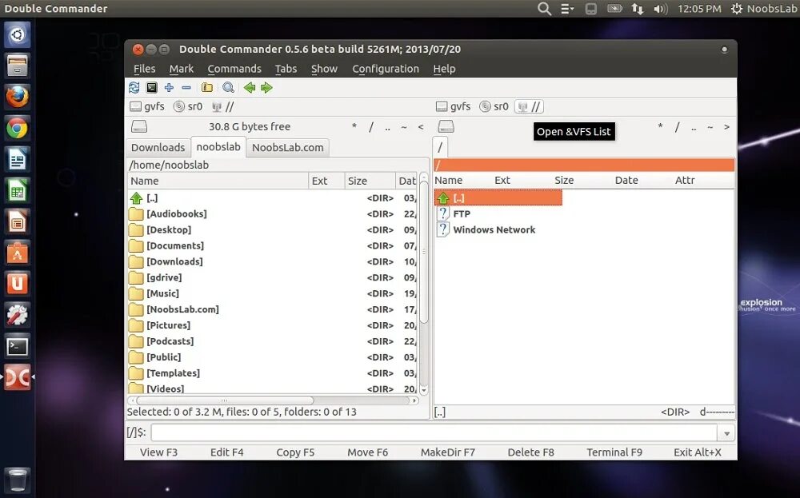Select gvfs drive in left panel

[147, 106]
